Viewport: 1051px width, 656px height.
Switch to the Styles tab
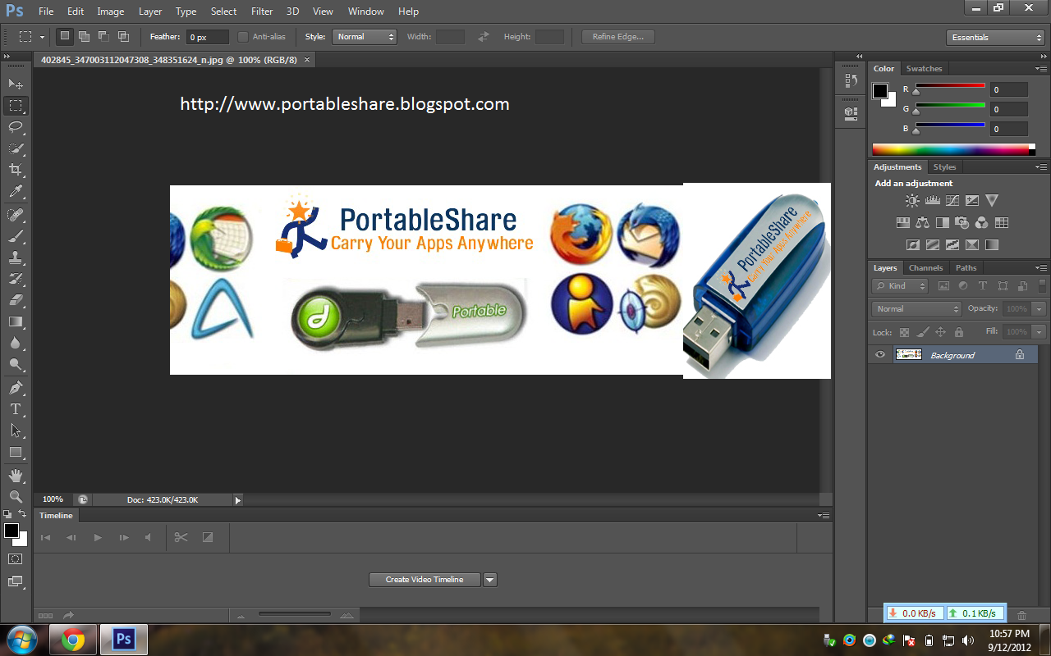click(945, 167)
